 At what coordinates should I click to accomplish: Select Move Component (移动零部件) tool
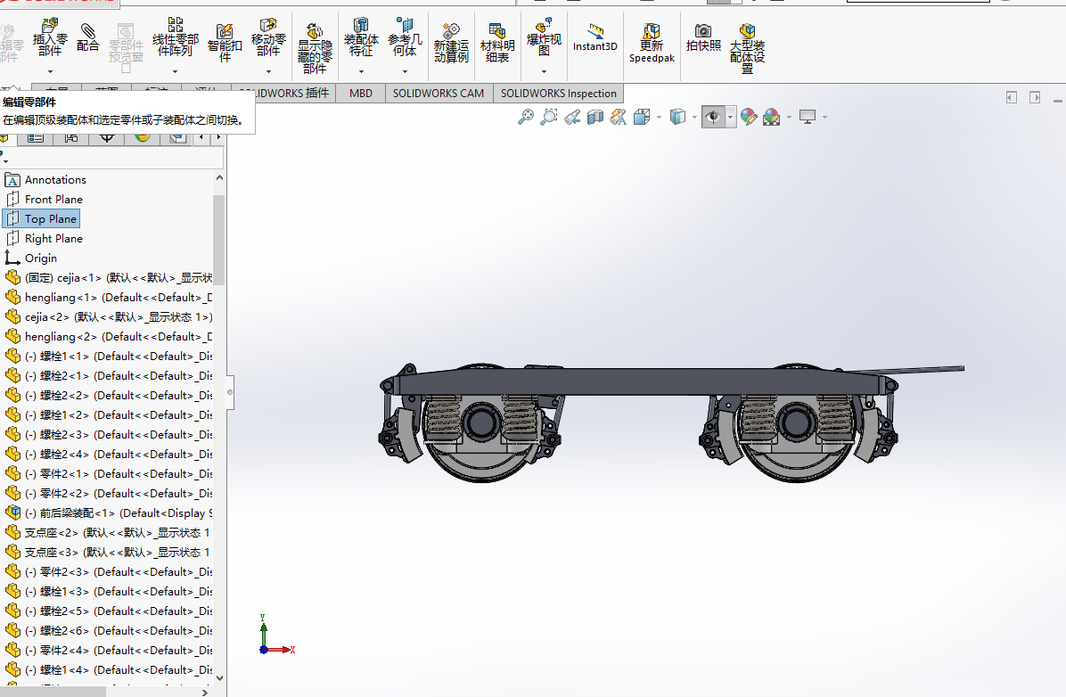point(268,38)
